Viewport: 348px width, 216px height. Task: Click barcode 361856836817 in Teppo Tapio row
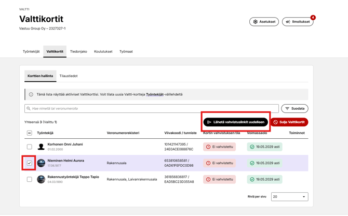[x=177, y=177]
